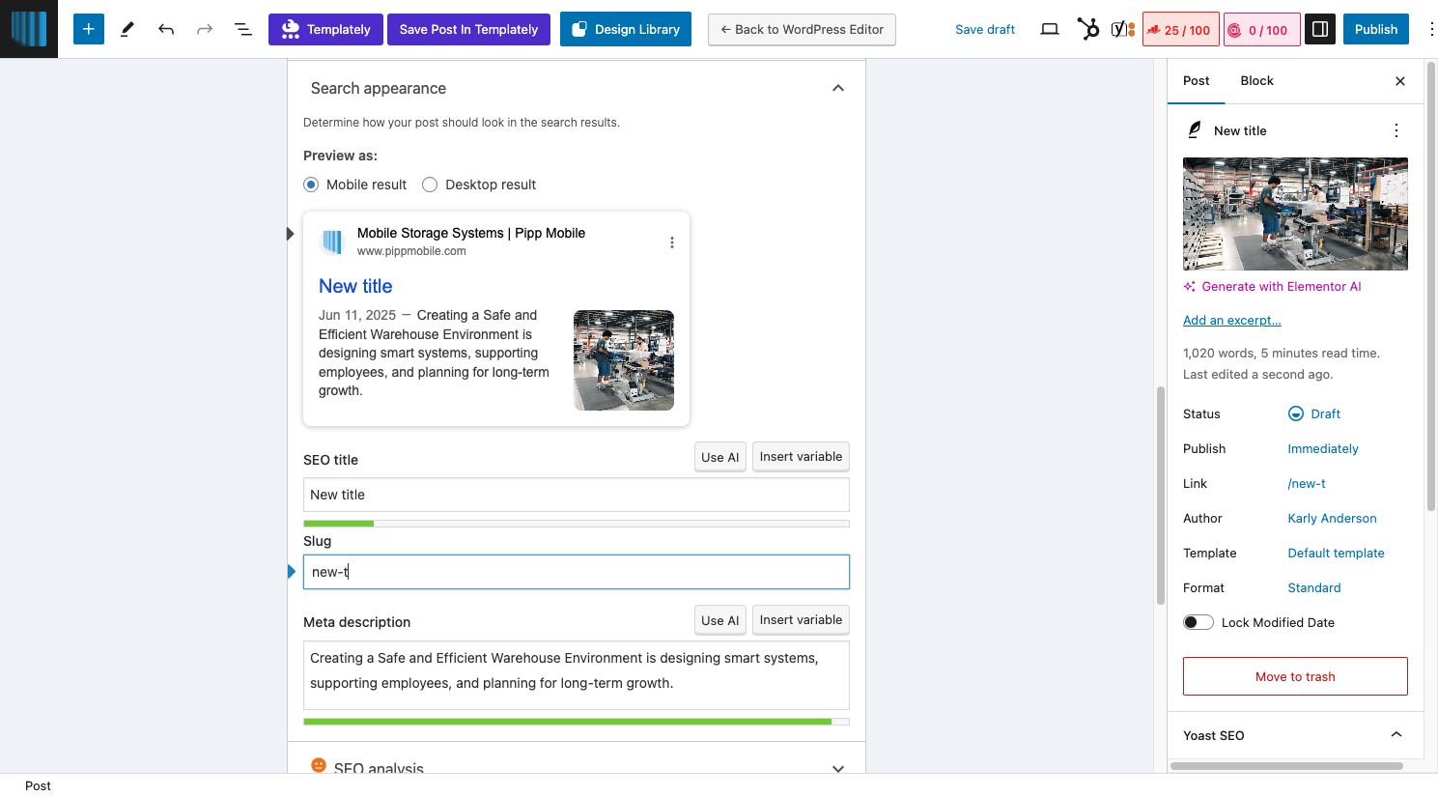This screenshot has width=1438, height=797.
Task: Open the editor Options three-dot menu
Action: pos(1431,29)
